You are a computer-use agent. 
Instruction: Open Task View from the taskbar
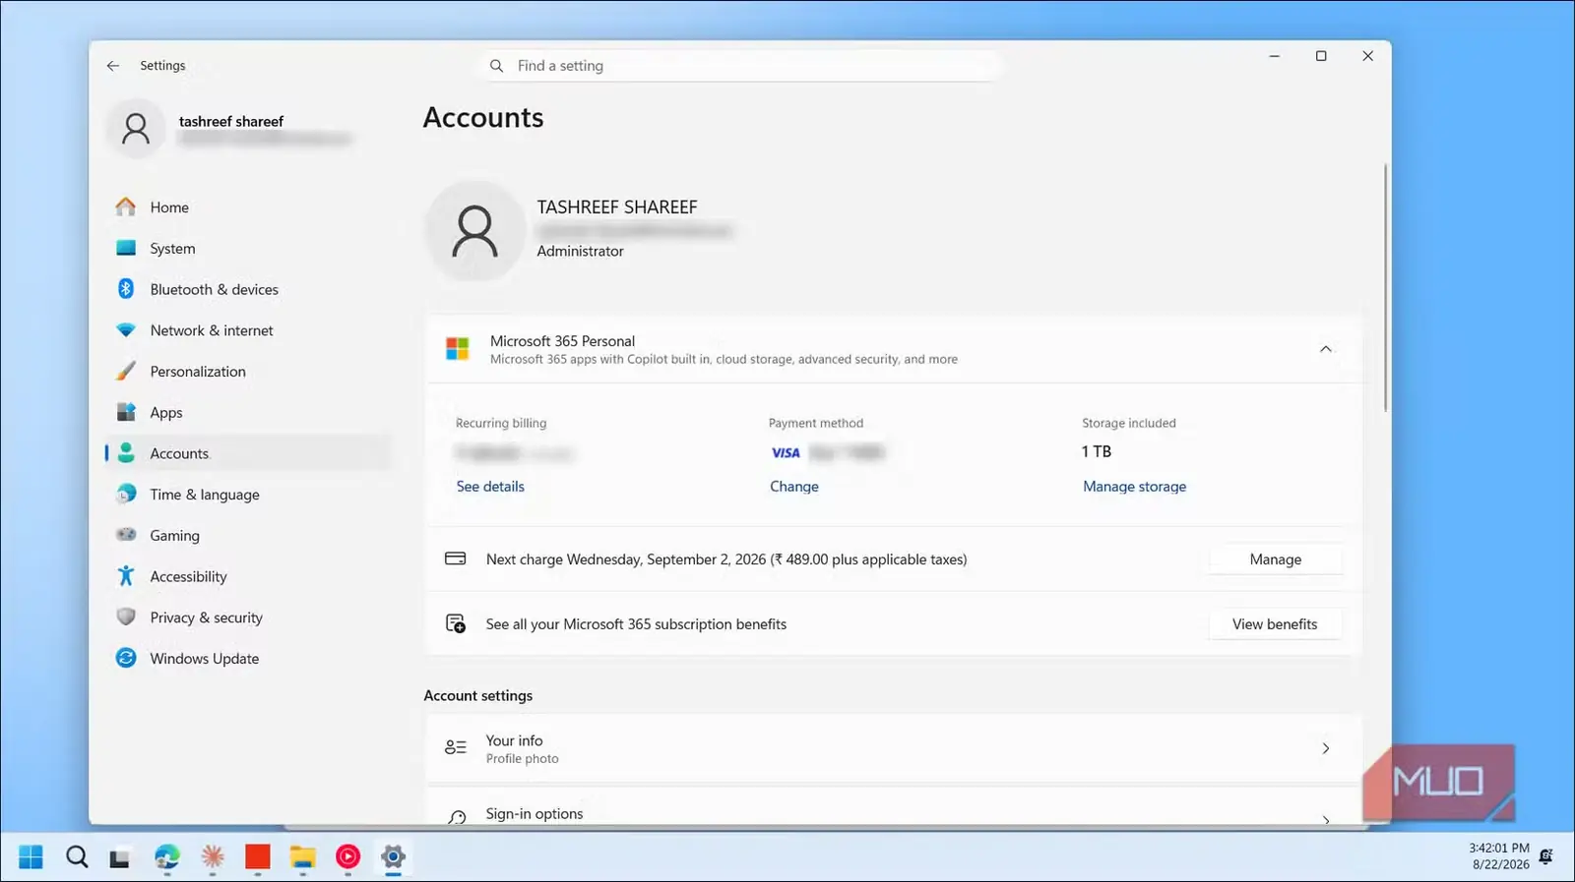coord(120,857)
